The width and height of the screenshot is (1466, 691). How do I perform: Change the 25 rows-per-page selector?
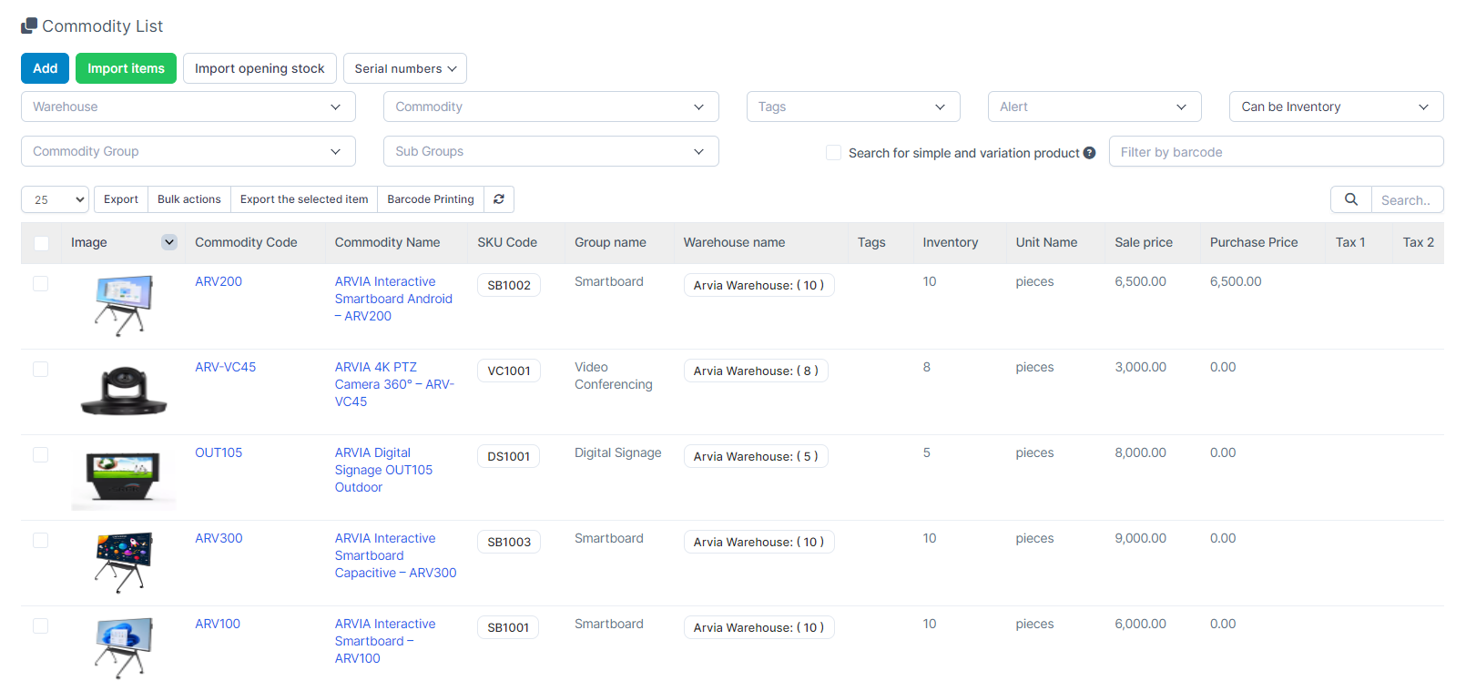[x=55, y=199]
